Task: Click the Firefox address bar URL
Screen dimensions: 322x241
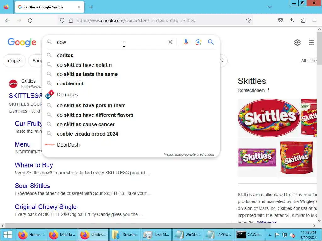Action: click(136, 20)
